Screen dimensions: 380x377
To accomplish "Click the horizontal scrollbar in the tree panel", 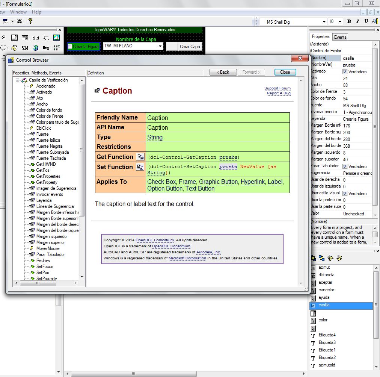I will (x=46, y=283).
